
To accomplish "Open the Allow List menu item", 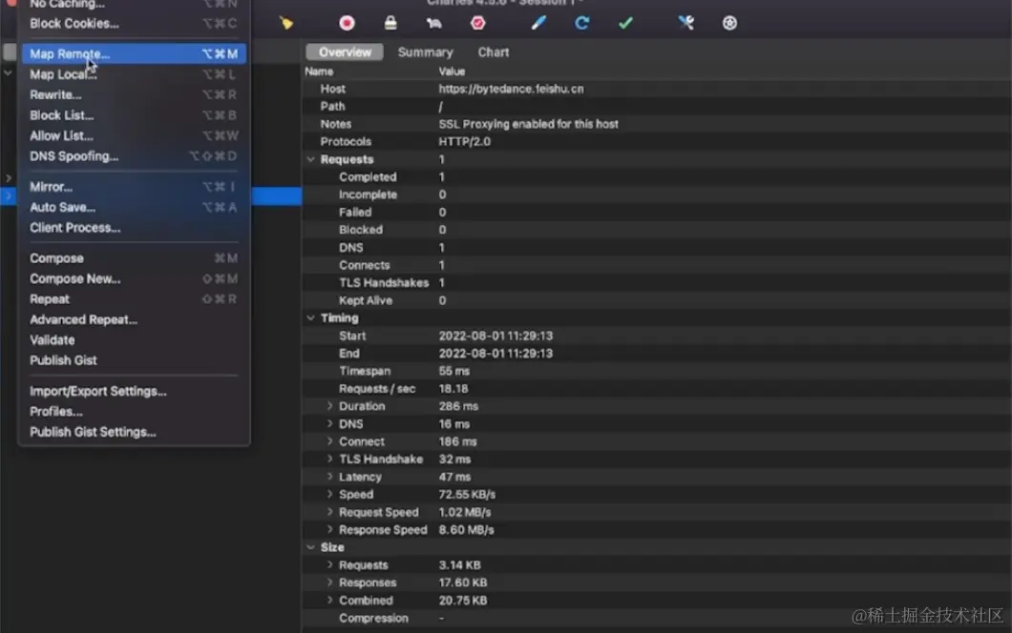I will (134, 136).
